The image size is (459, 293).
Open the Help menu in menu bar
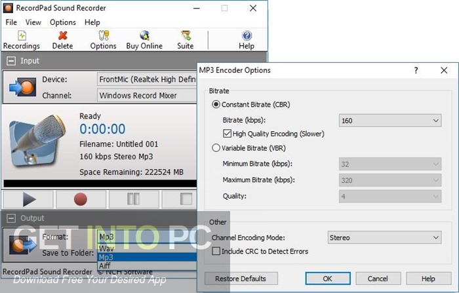tap(92, 22)
